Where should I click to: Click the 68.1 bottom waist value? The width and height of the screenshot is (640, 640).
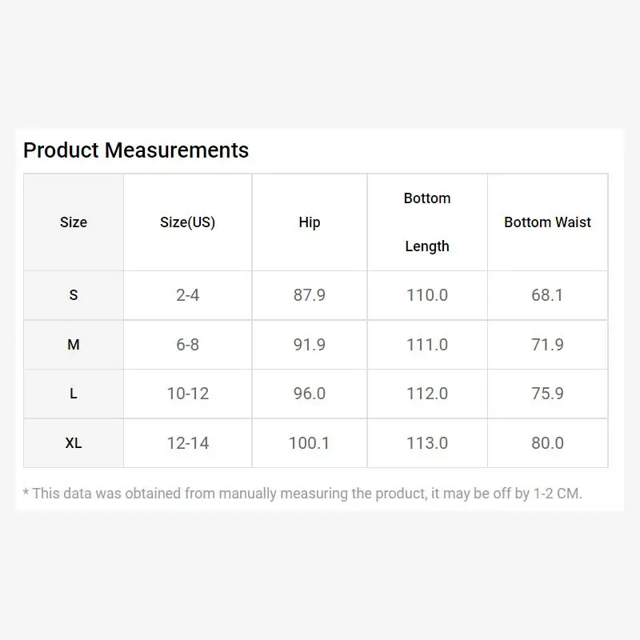pyautogui.click(x=548, y=295)
